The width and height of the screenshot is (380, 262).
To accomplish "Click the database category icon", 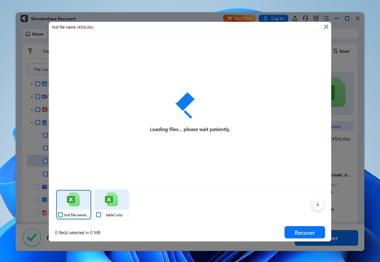I will 45,200.
